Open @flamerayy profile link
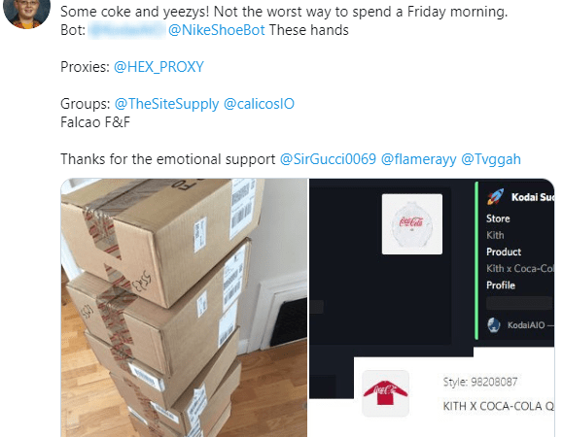The width and height of the screenshot is (563, 437). click(418, 159)
